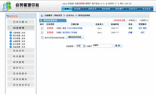Screen dimensions: 156x94
Task: Click the blue arrow icon beside 文章管理
Action: (x=11, y=33)
